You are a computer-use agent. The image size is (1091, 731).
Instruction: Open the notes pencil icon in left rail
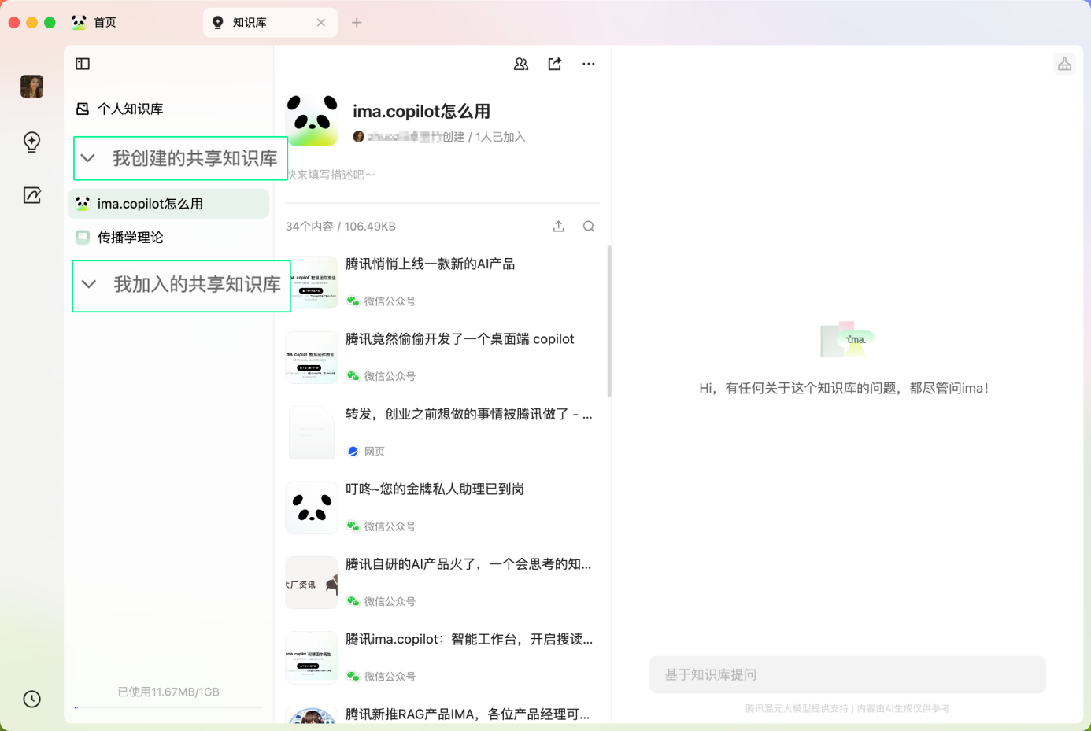[32, 195]
